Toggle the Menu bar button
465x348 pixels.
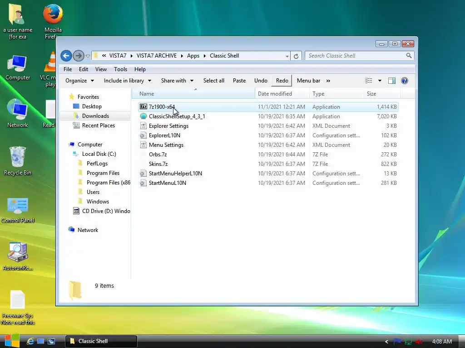point(308,81)
